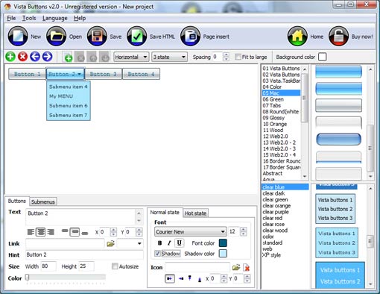Browse for a link file
380x294 pixels.
pyautogui.click(x=110, y=243)
